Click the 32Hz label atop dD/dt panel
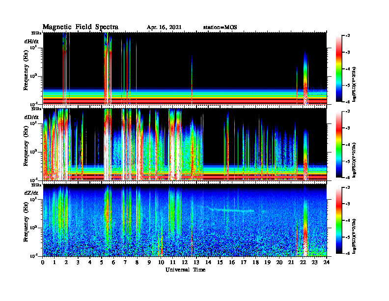Viewport: 389px width, 301px height. click(36, 109)
